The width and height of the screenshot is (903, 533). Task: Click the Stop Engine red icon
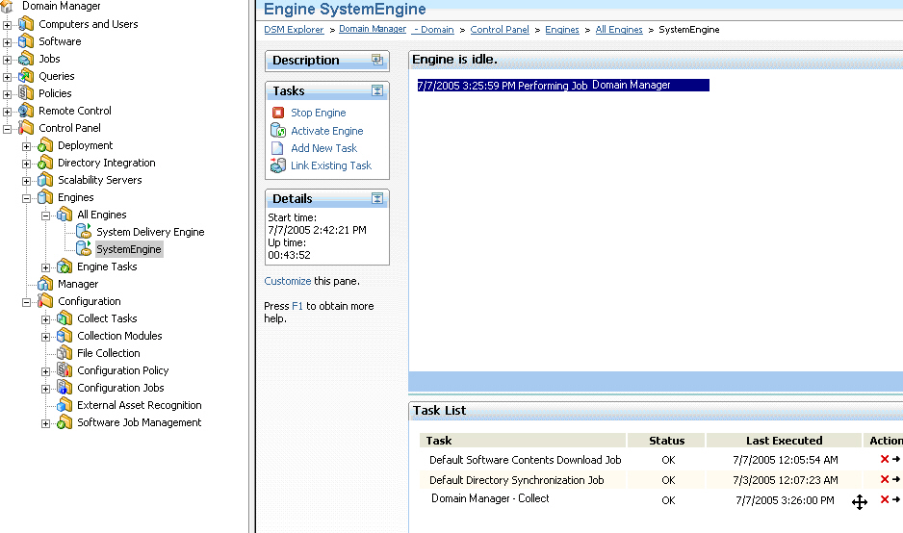pyautogui.click(x=278, y=113)
